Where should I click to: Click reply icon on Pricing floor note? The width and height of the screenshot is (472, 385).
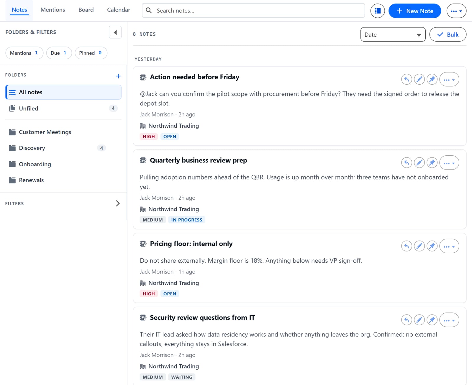click(x=407, y=246)
